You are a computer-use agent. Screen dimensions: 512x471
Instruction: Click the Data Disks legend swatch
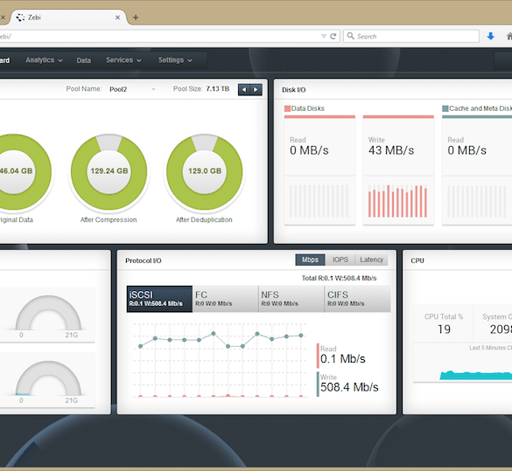coord(287,108)
